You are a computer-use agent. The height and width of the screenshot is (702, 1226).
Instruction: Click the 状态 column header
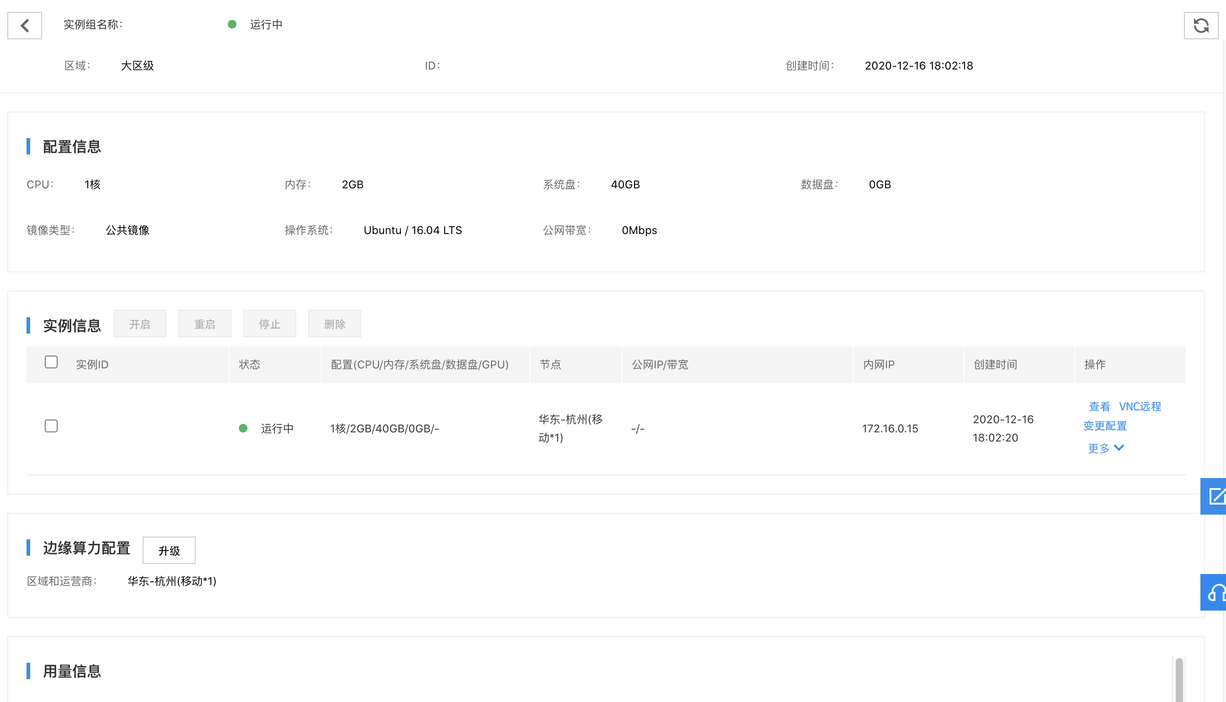[250, 365]
